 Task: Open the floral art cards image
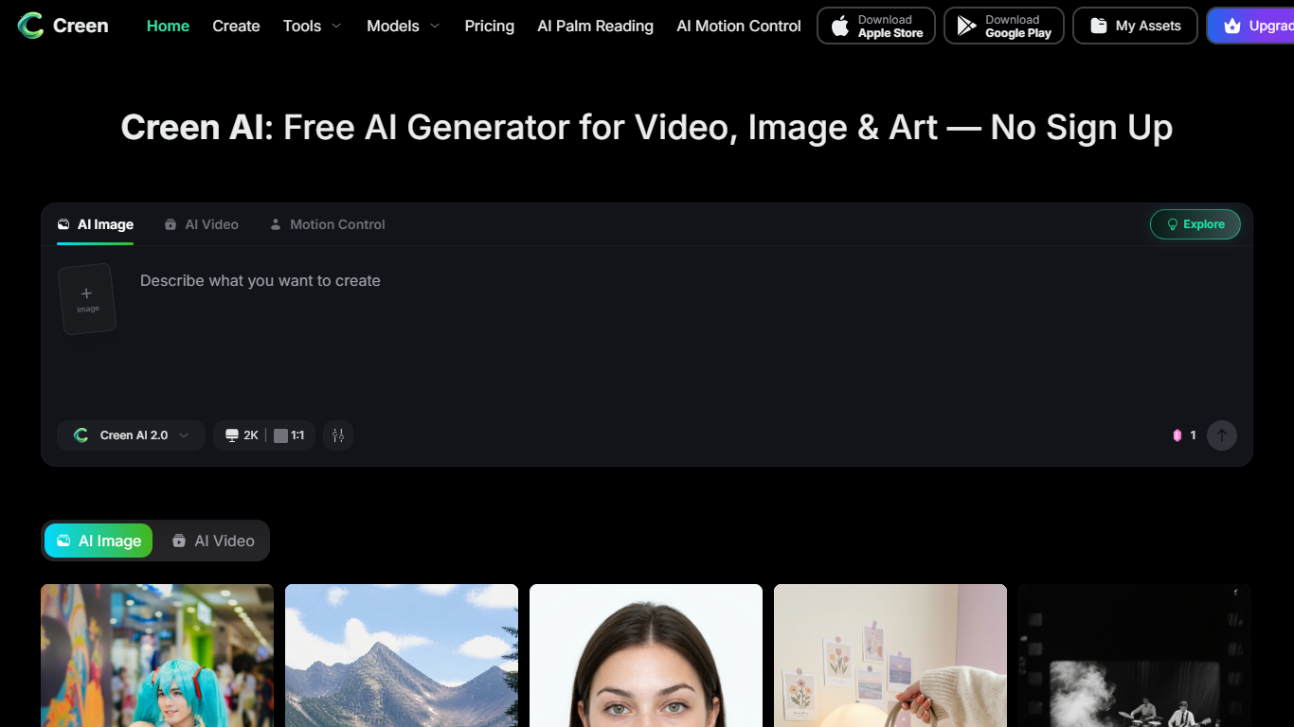890,655
